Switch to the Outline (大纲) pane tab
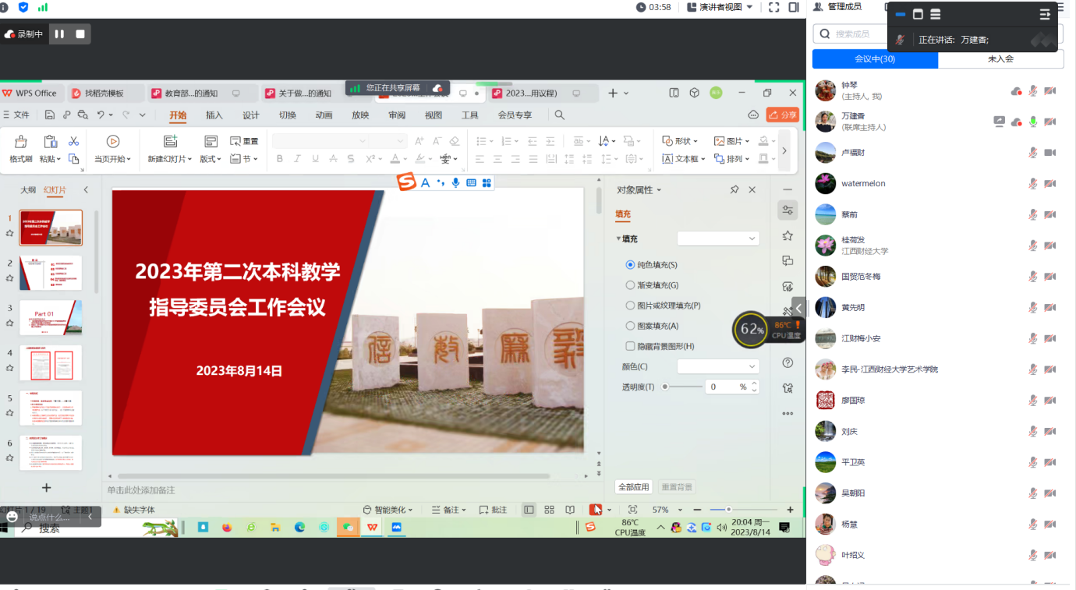This screenshot has width=1076, height=590. pyautogui.click(x=28, y=190)
